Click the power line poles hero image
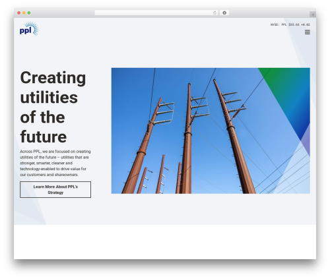Viewport: 330px width, 279px height. [x=211, y=131]
